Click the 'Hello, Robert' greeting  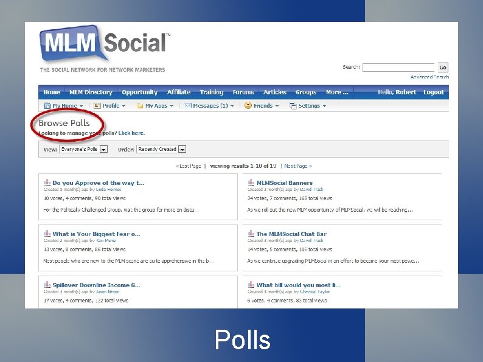[x=397, y=92]
